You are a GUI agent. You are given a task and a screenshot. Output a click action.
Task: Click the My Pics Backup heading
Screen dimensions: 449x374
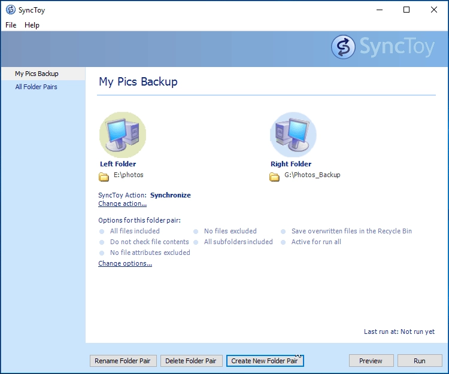coord(138,82)
